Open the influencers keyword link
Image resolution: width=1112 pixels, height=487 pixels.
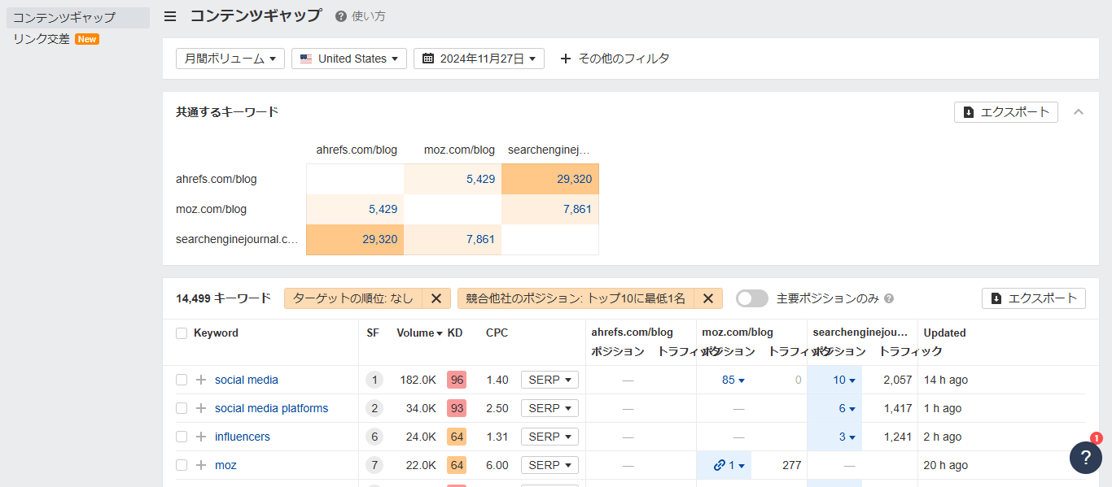pos(242,436)
